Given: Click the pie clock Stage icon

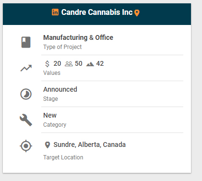Looking at the screenshot, I should click(x=26, y=94).
